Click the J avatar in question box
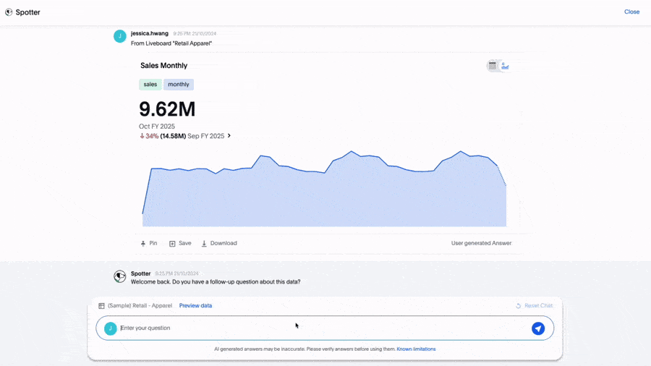The height and width of the screenshot is (366, 651). (x=111, y=328)
